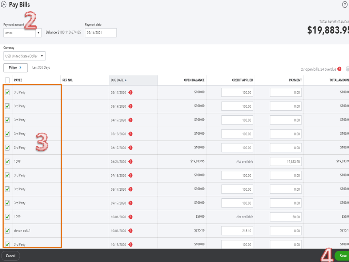Click overdue warning icon for 09/17/2020
Viewport: 349px width, 262px height.
tap(131, 203)
